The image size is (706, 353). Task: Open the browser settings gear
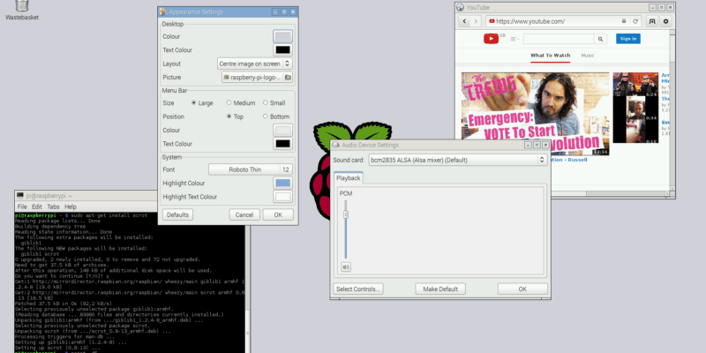click(x=666, y=21)
